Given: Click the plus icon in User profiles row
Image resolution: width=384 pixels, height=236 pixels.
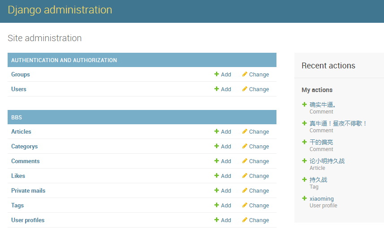Looking at the screenshot, I should 216,219.
